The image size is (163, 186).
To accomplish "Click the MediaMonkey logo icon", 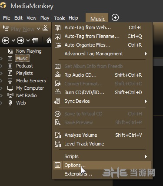I will (x=3, y=6).
